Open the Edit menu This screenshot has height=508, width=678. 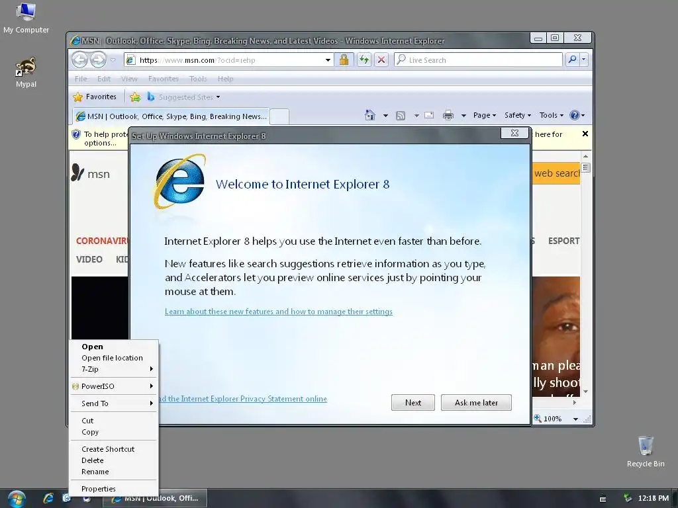pyautogui.click(x=104, y=79)
